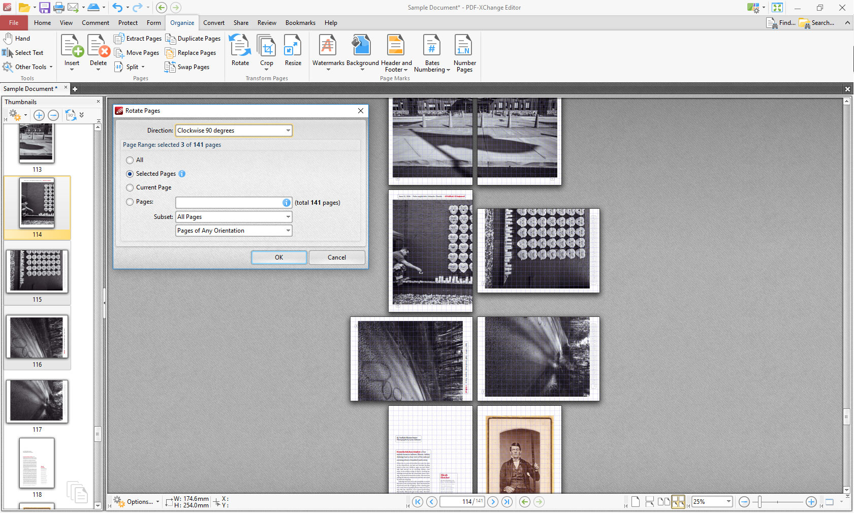Select the Hand tool
854x513 pixels.
coord(17,38)
